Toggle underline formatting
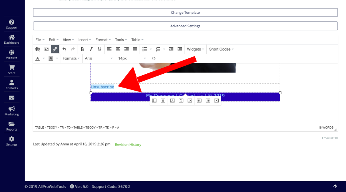The width and height of the screenshot is (346, 192). click(x=100, y=49)
